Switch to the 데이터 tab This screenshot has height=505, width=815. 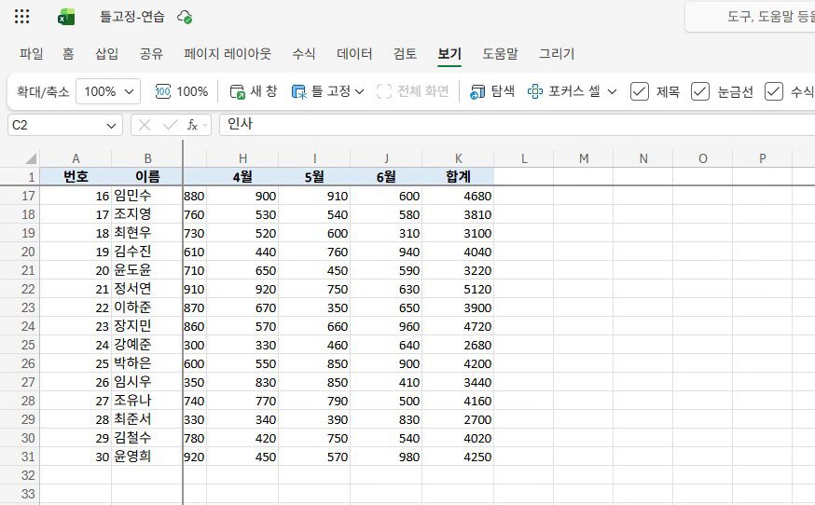(x=354, y=53)
